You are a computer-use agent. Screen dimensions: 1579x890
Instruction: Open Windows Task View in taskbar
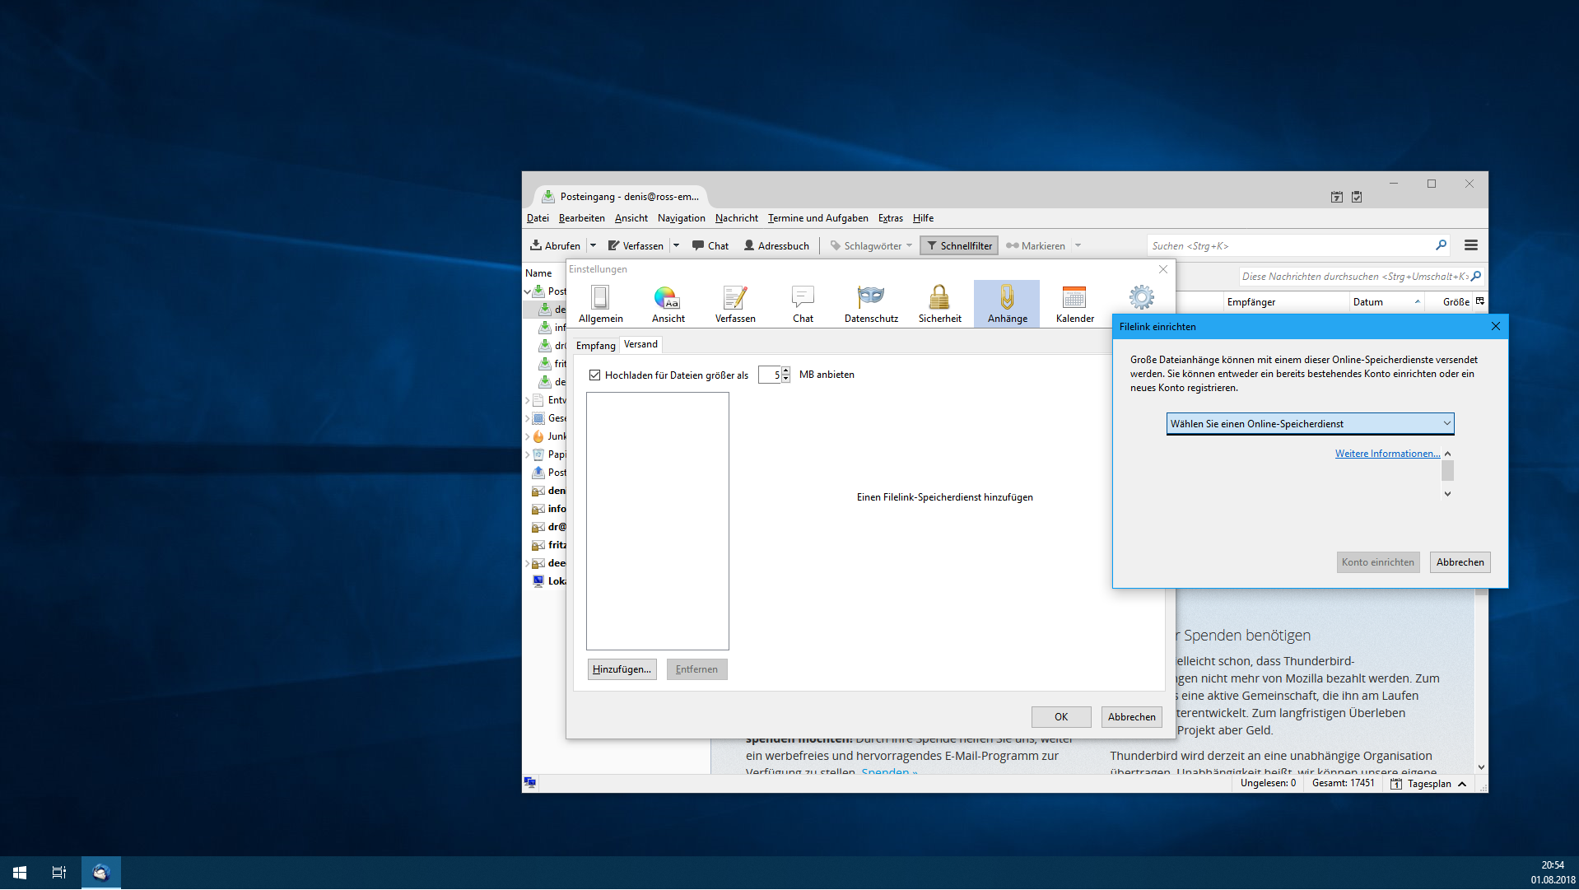59,873
